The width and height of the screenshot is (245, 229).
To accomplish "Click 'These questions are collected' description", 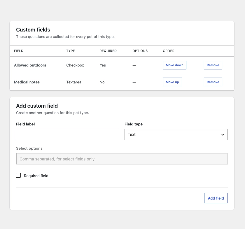I will tap(65, 36).
